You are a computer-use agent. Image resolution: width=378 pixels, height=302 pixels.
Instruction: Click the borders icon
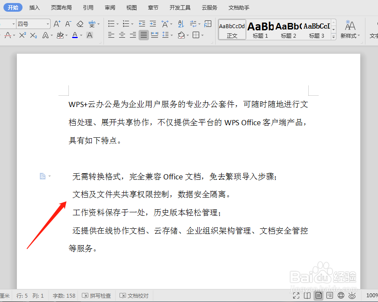click(196, 35)
